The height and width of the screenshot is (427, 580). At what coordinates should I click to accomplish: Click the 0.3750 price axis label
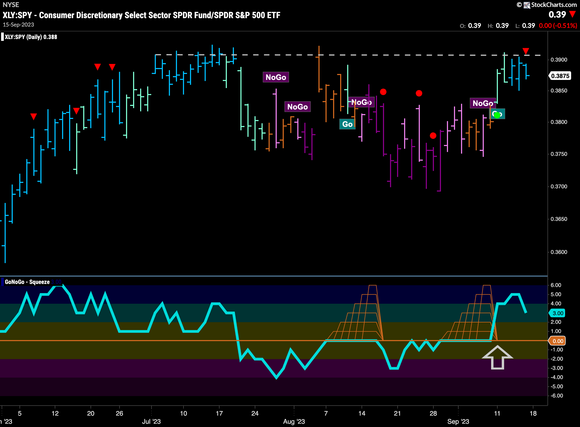click(x=559, y=154)
